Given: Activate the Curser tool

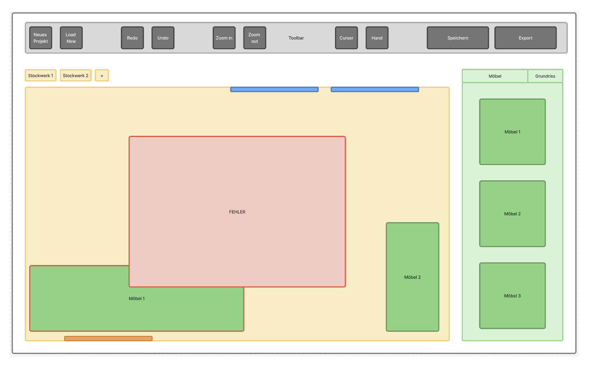Looking at the screenshot, I should (347, 38).
